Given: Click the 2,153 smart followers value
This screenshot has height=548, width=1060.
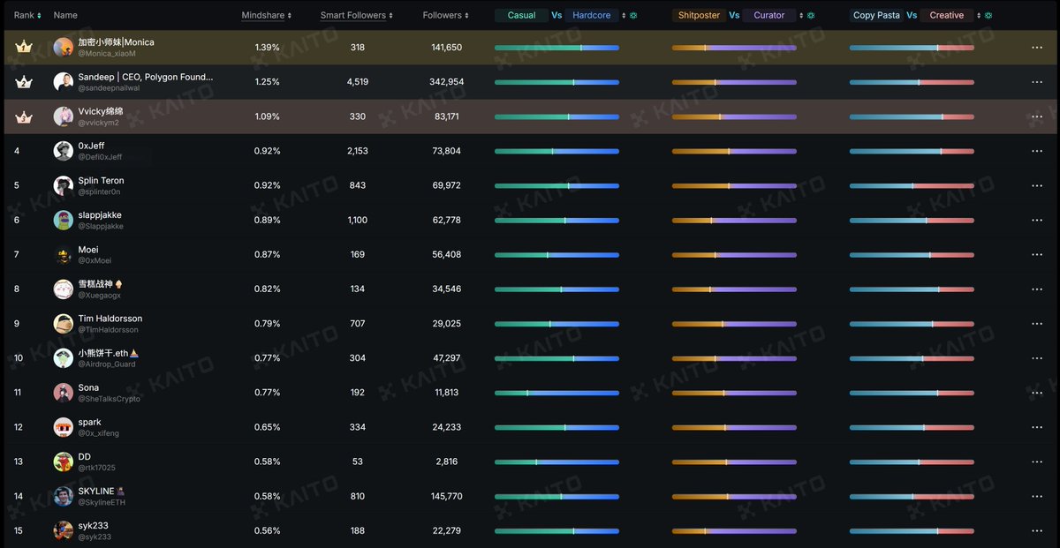Looking at the screenshot, I should click(x=358, y=151).
